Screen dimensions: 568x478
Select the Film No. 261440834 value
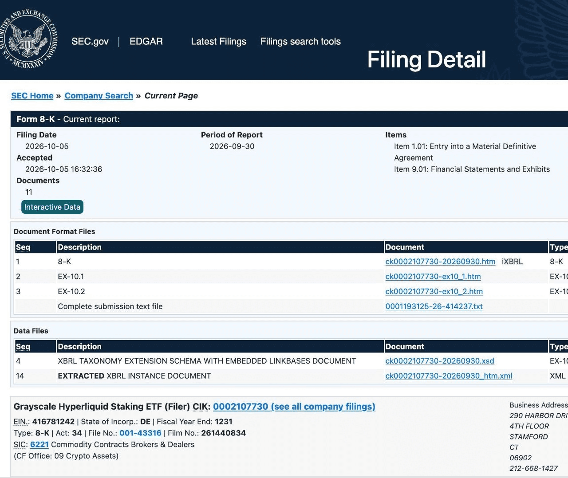tap(224, 433)
